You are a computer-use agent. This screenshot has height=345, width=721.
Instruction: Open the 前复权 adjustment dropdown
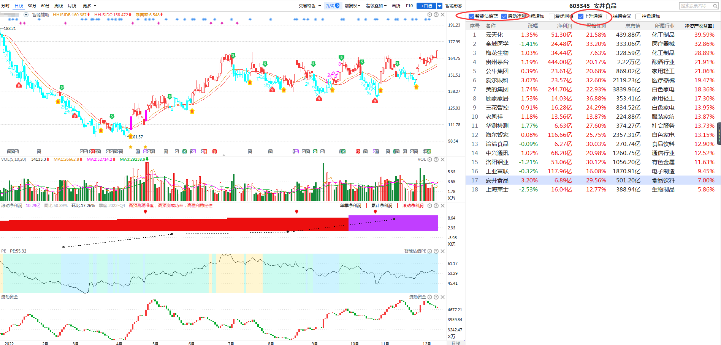coord(352,6)
